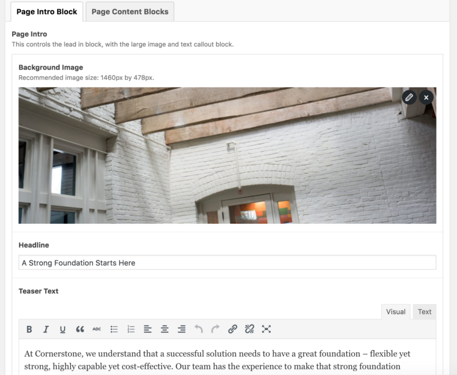Viewport: 457px width, 375px height.
Task: Click the 'This controls the lead in block' description
Action: click(x=123, y=45)
